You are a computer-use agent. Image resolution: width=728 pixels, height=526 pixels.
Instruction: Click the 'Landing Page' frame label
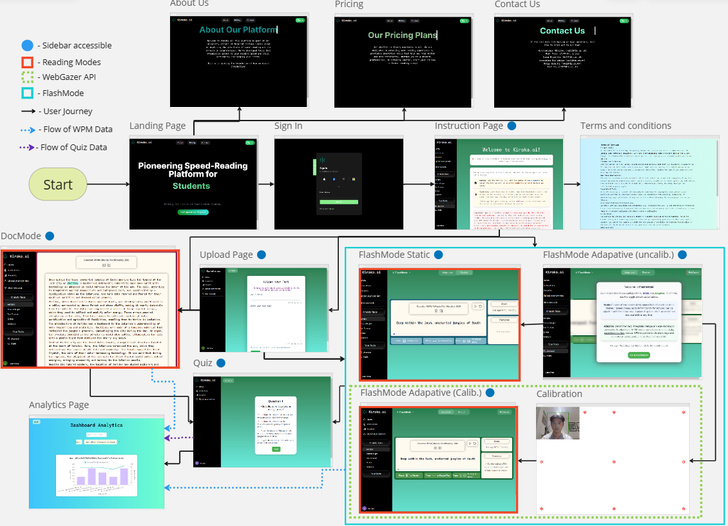click(x=157, y=126)
